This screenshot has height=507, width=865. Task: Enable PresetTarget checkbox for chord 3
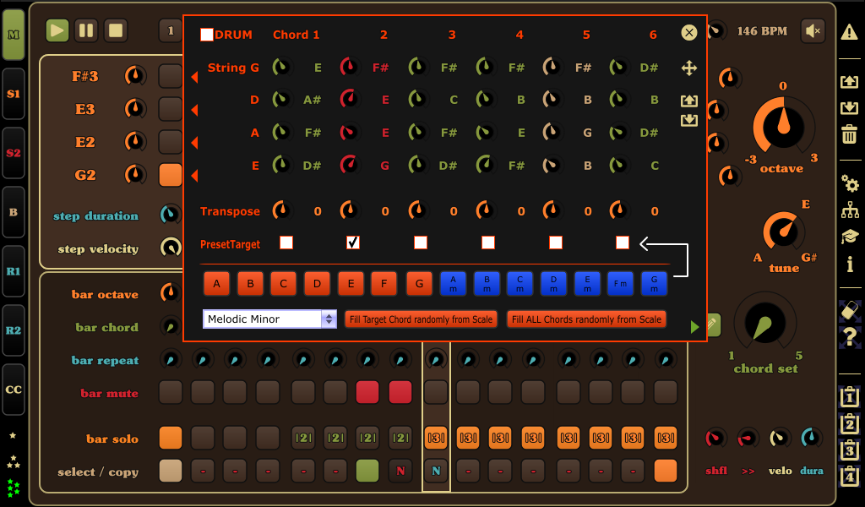(421, 243)
